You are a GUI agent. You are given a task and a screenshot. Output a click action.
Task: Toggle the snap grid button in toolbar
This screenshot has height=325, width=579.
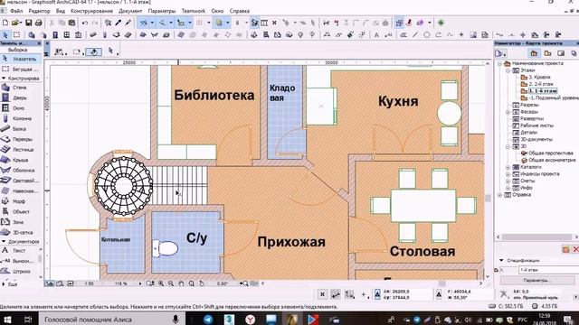(x=199, y=23)
